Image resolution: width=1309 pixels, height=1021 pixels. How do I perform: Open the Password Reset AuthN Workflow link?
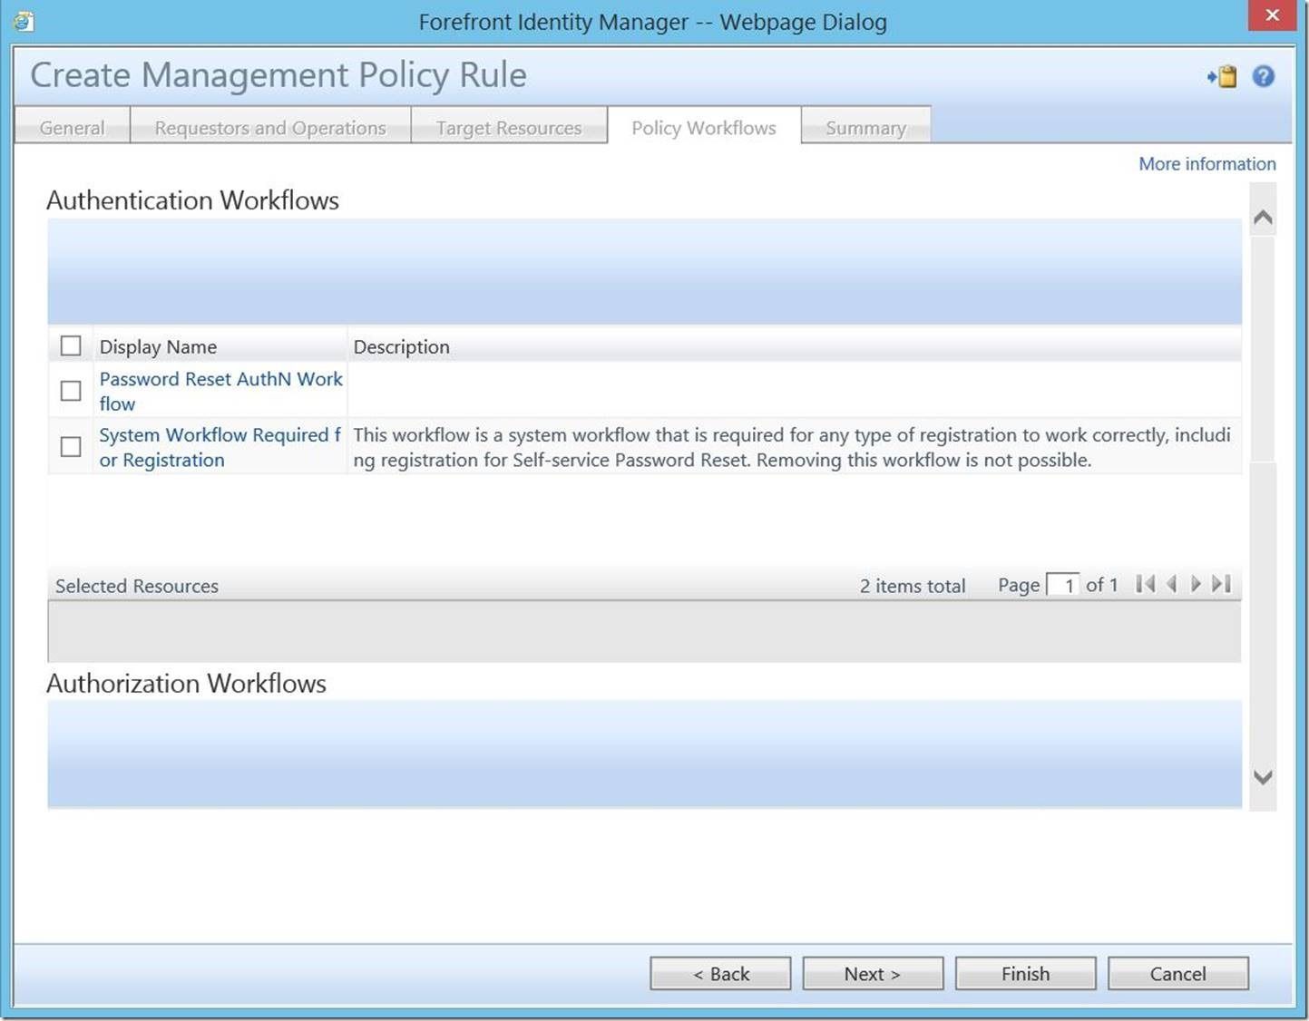(221, 391)
